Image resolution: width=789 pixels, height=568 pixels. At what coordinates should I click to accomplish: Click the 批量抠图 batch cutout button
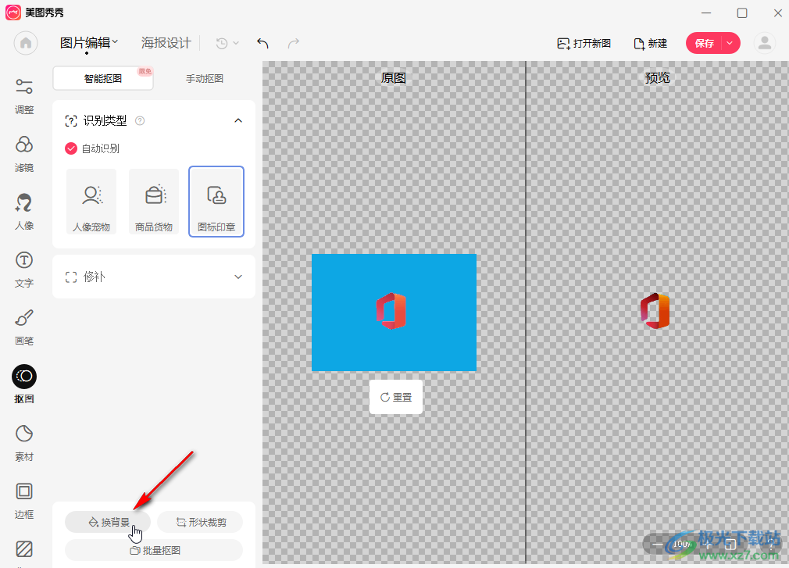click(x=154, y=550)
